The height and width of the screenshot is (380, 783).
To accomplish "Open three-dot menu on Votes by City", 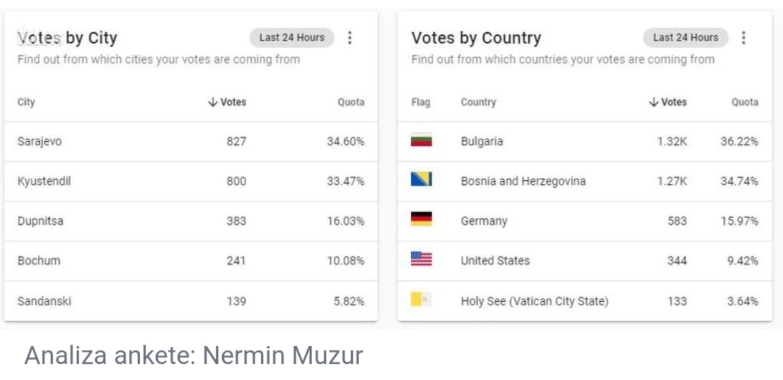I will click(349, 38).
